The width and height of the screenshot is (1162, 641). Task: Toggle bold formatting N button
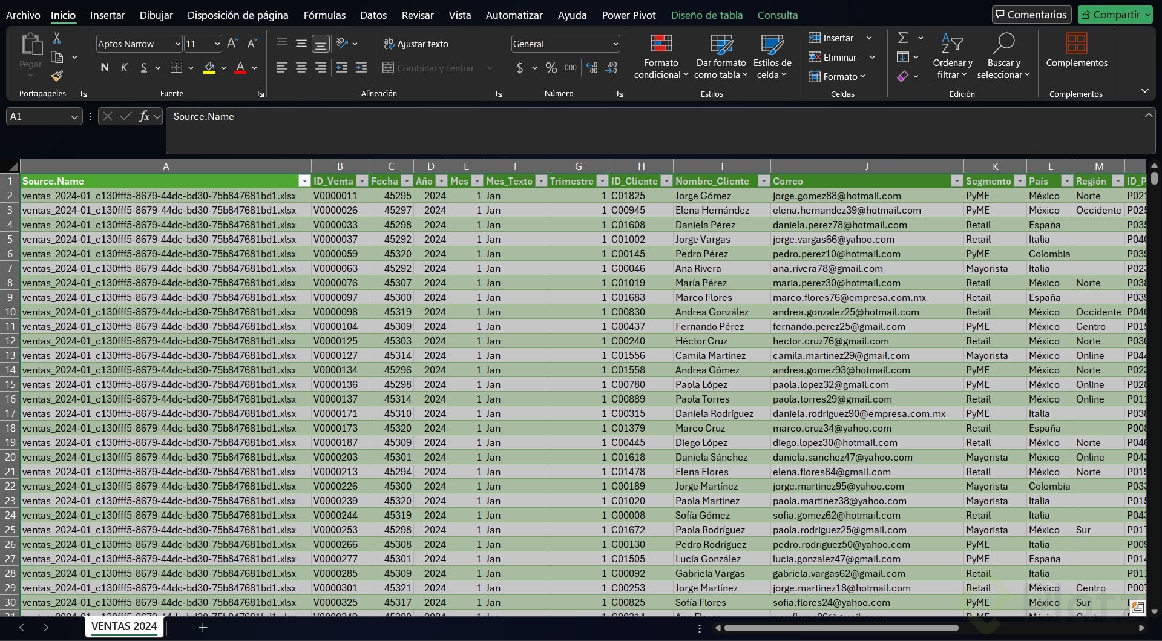tap(105, 68)
